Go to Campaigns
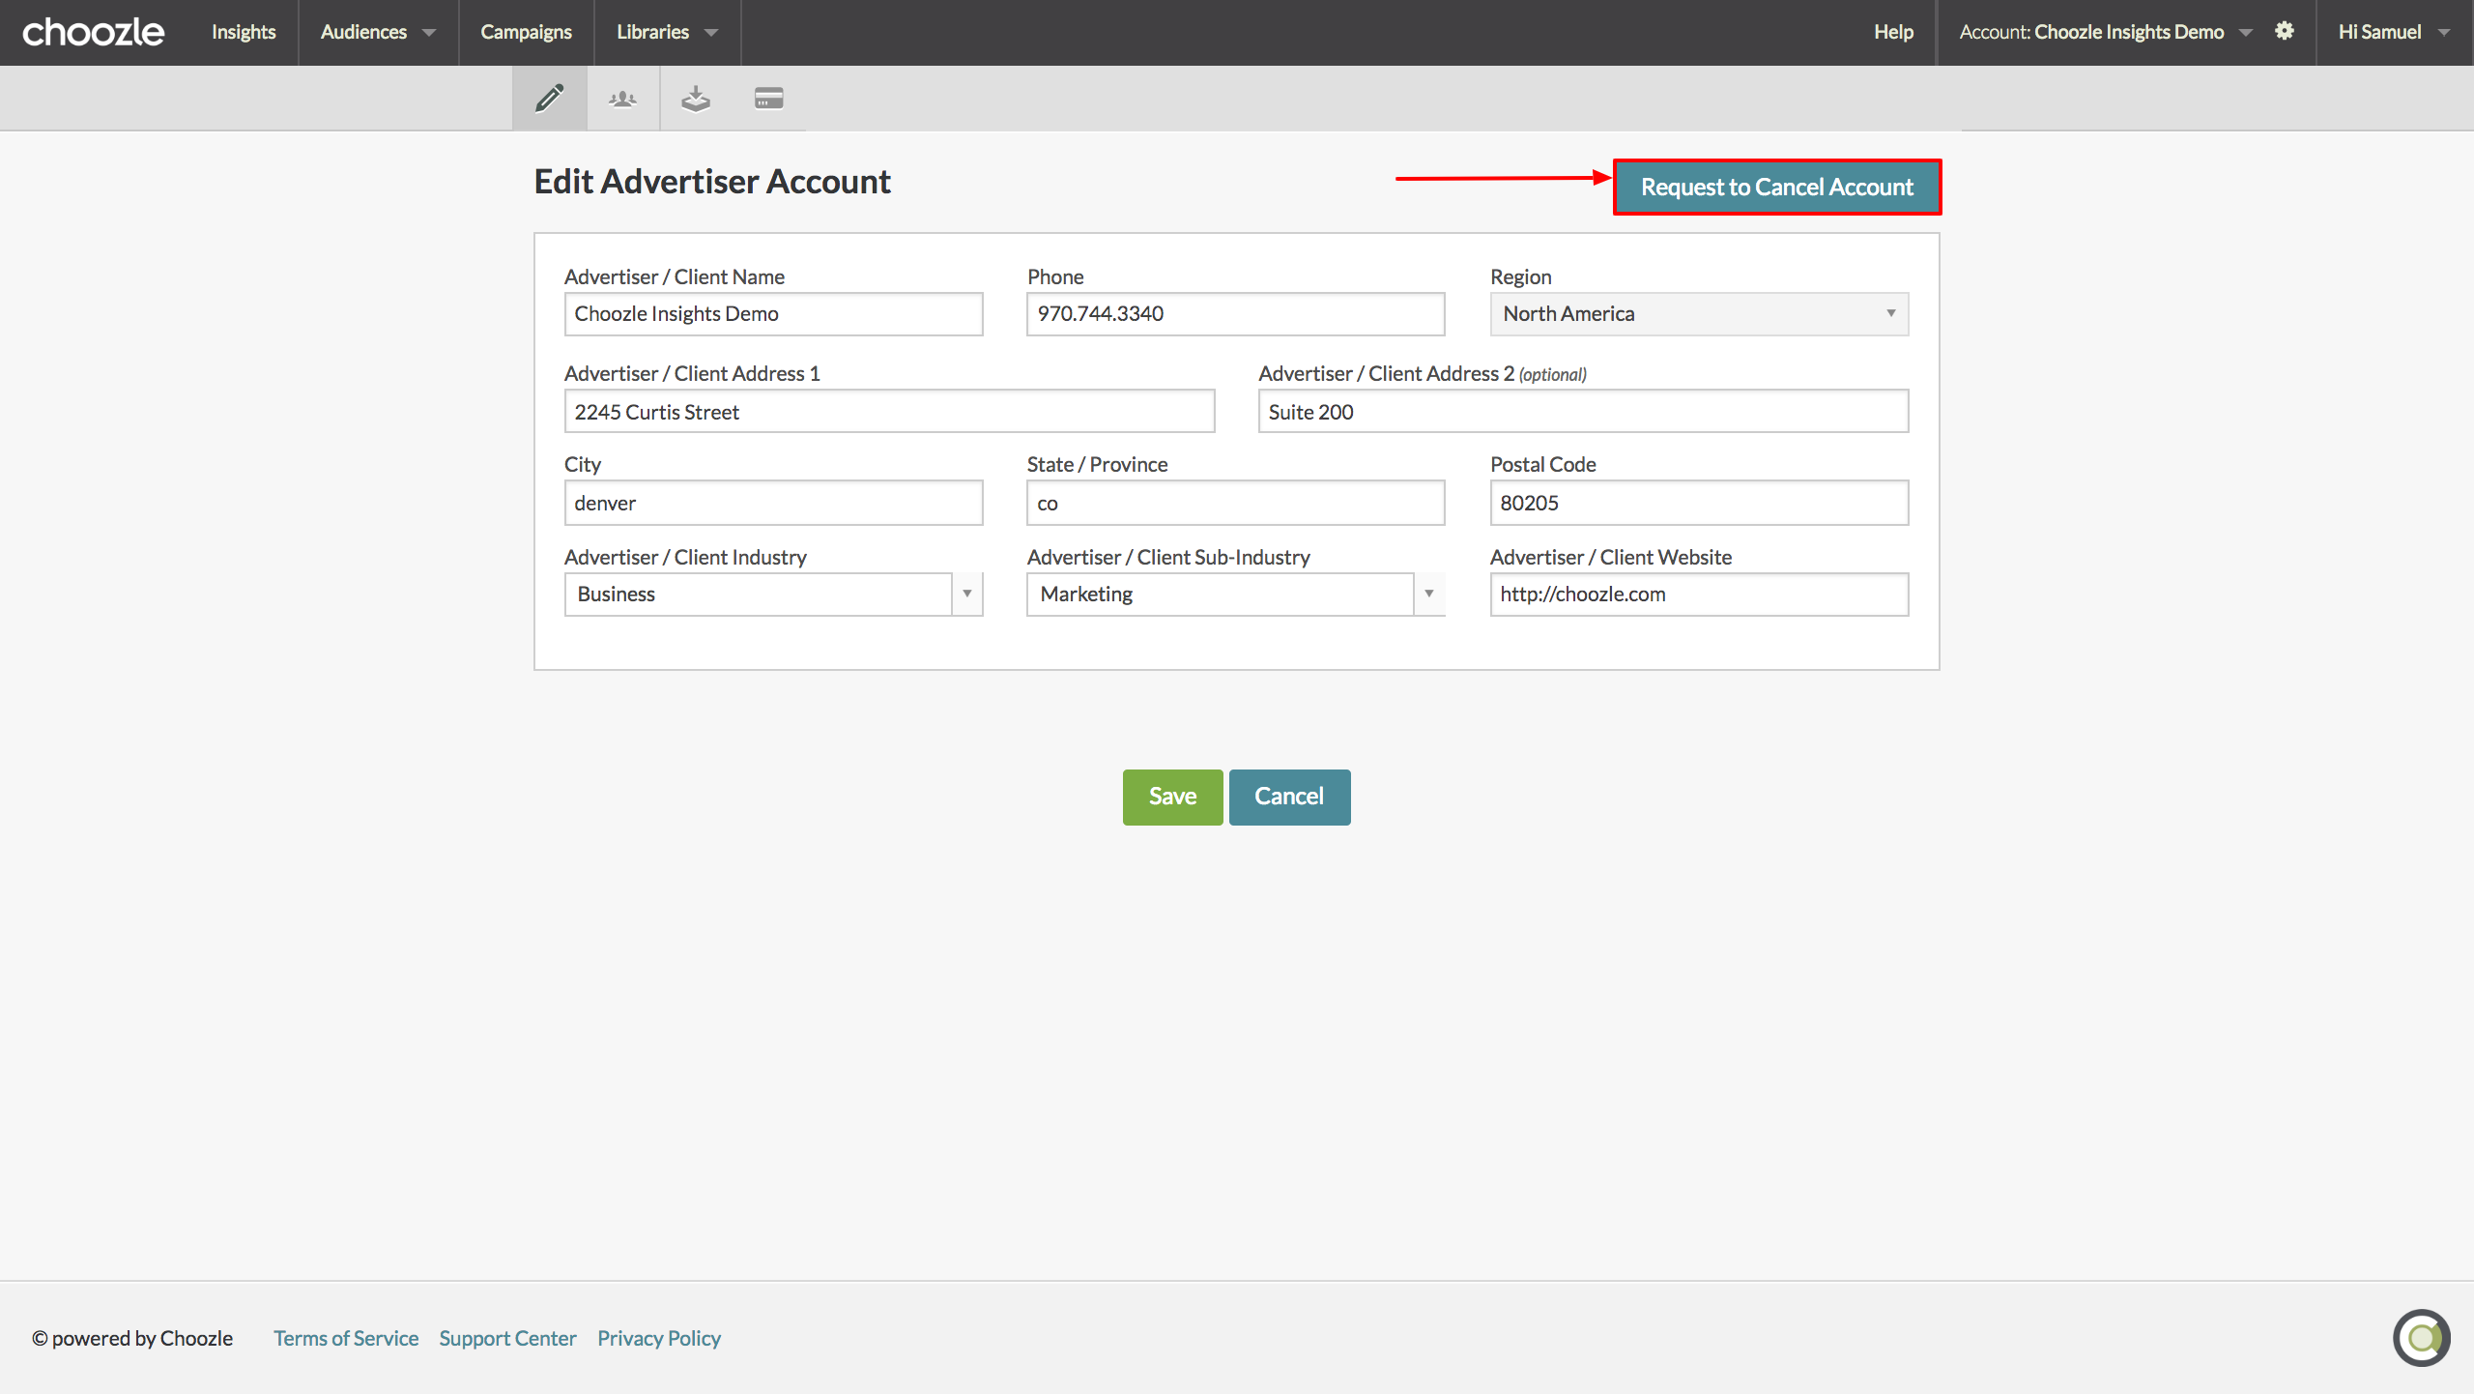Screen dimensions: 2474x1394 pyautogui.click(x=526, y=32)
